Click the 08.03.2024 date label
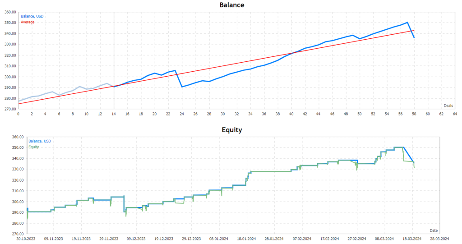Viewport: 462px width, 244px height. coord(383,239)
